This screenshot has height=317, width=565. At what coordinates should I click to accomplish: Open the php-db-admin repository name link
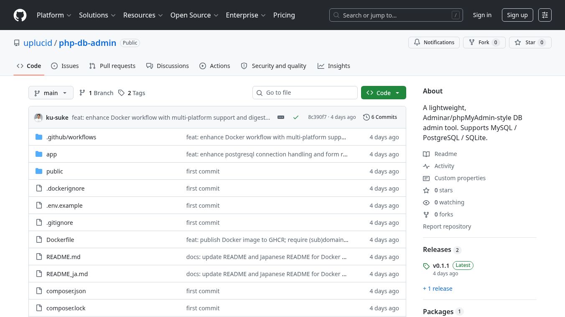coord(87,43)
